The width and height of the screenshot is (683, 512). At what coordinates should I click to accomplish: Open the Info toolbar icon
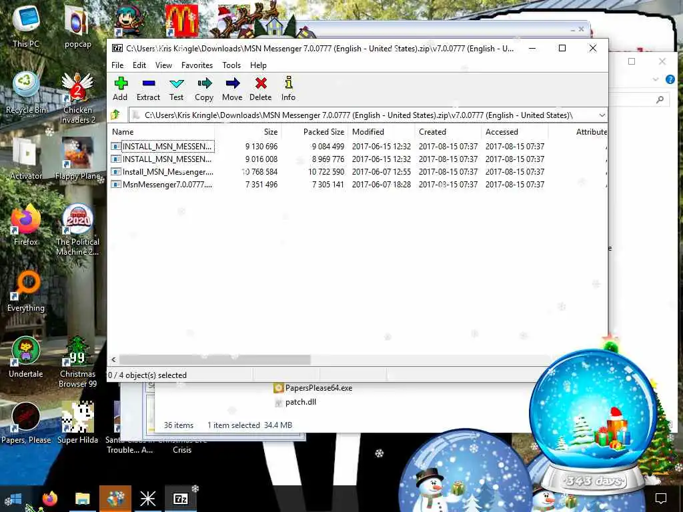coord(288,89)
